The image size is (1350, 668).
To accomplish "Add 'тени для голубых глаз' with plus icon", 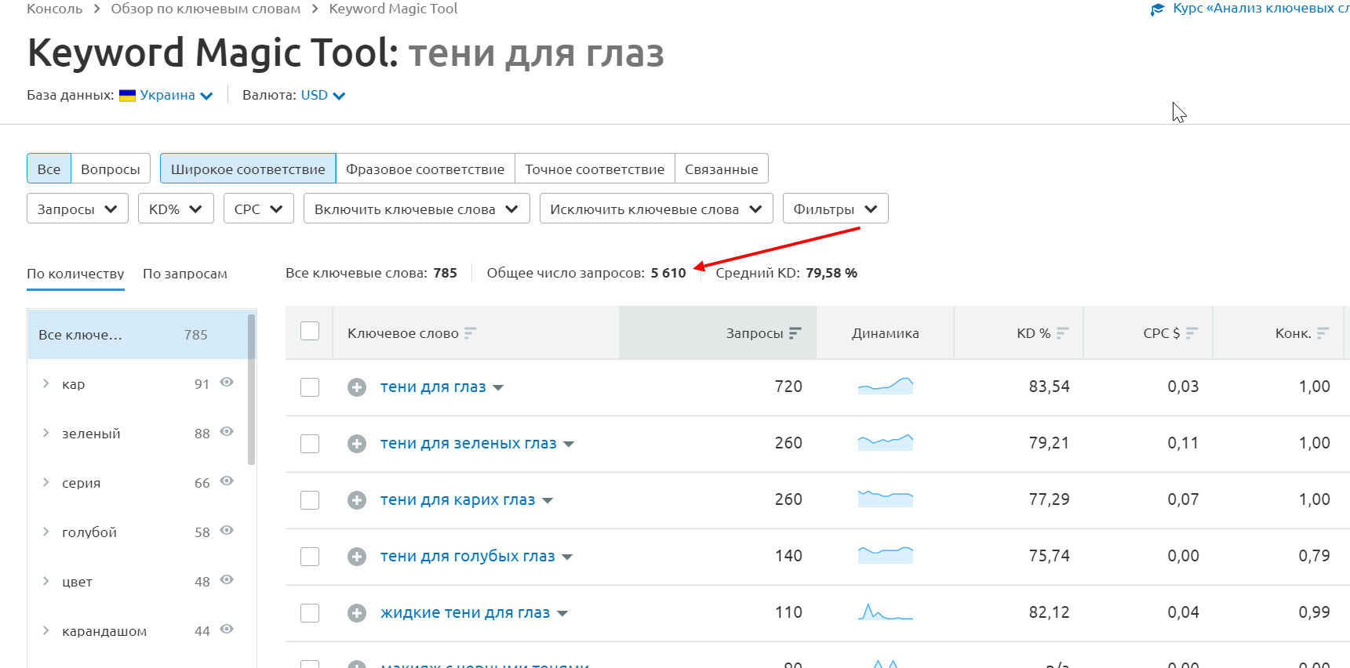I will tap(357, 557).
